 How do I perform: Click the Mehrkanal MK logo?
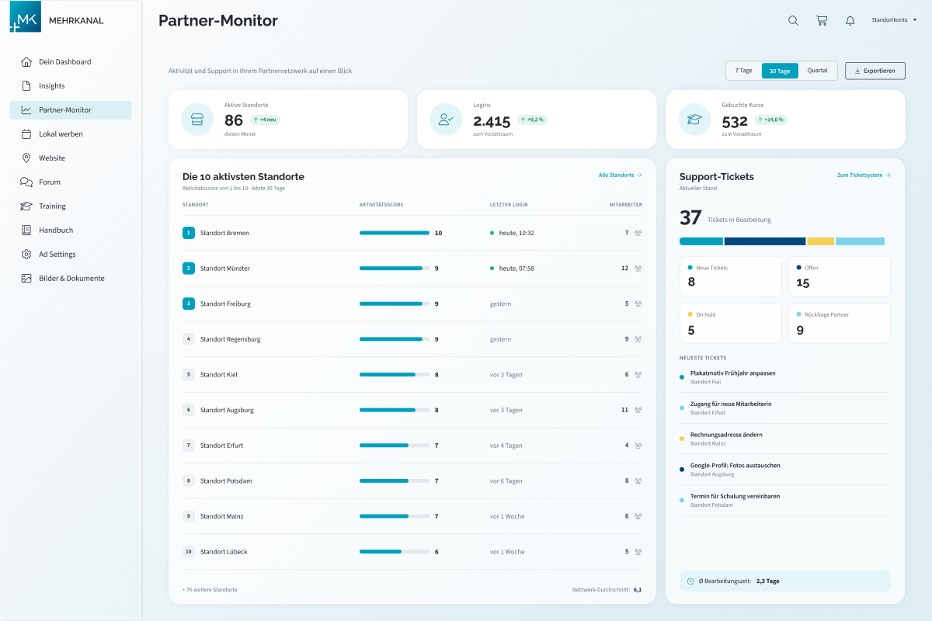tap(26, 16)
